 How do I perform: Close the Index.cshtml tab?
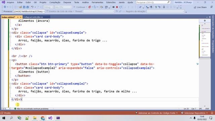(21, 17)
